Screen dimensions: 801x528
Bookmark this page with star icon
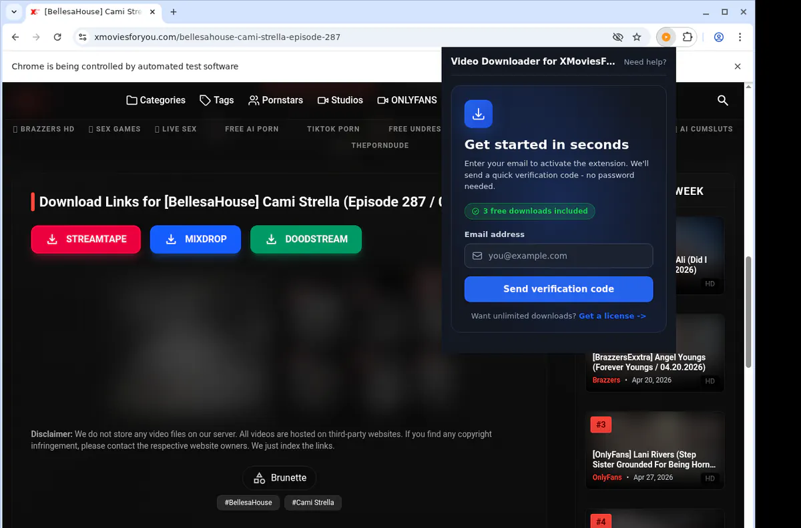click(x=637, y=37)
